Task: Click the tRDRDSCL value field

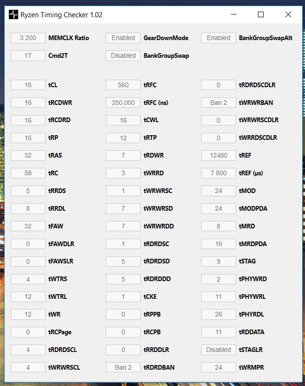Action: pyautogui.click(x=28, y=350)
